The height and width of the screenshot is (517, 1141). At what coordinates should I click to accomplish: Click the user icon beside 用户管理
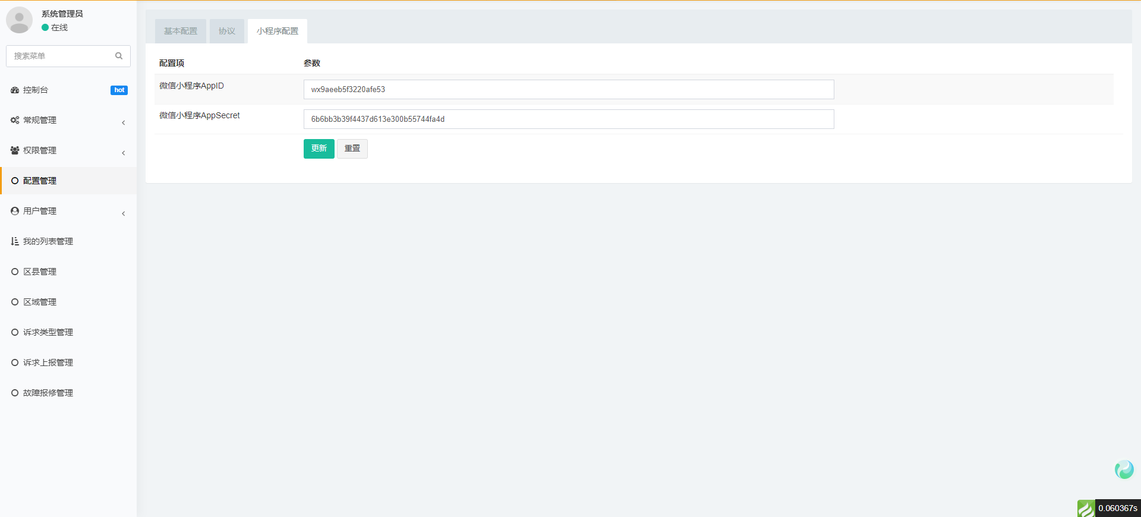tap(15, 211)
